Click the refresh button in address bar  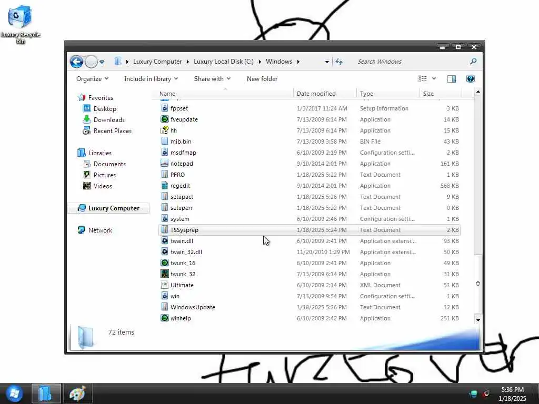click(339, 62)
